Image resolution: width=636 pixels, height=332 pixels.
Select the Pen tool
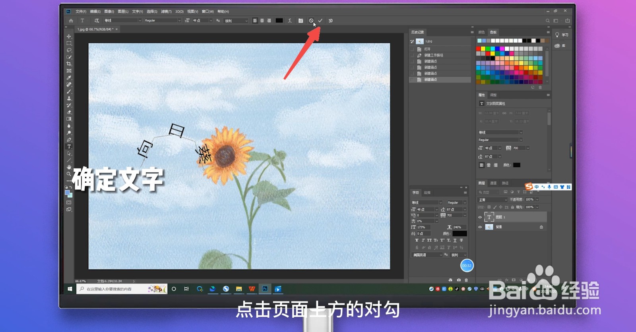click(69, 140)
